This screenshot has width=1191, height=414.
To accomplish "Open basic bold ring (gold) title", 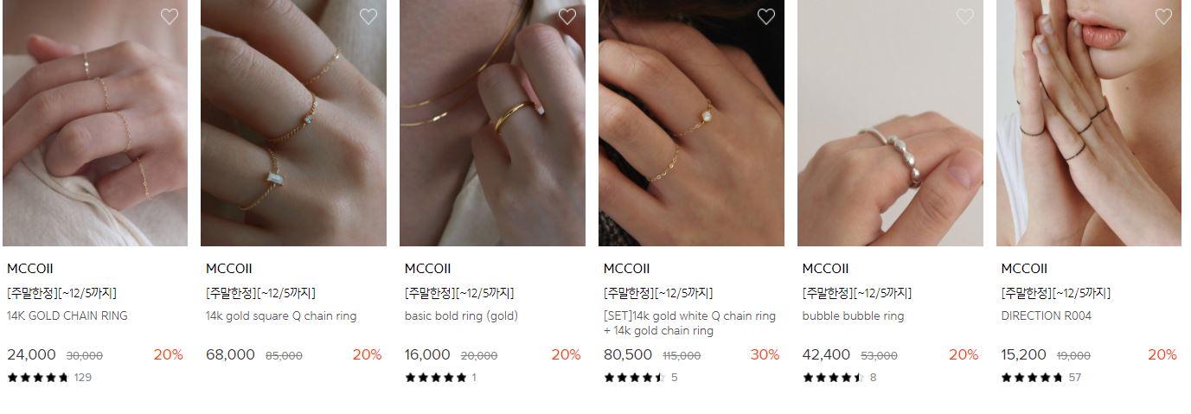I will [461, 316].
